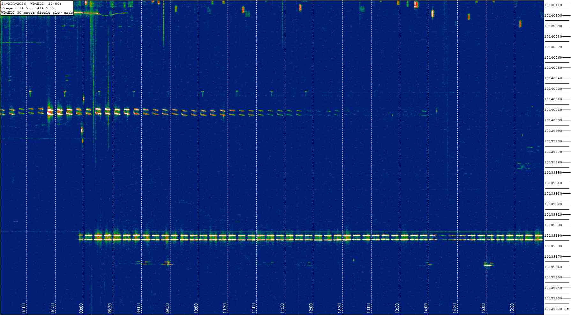Click the bright white signal burst near 07:30
Viewport: 571px width, 315px height.
(x=50, y=111)
